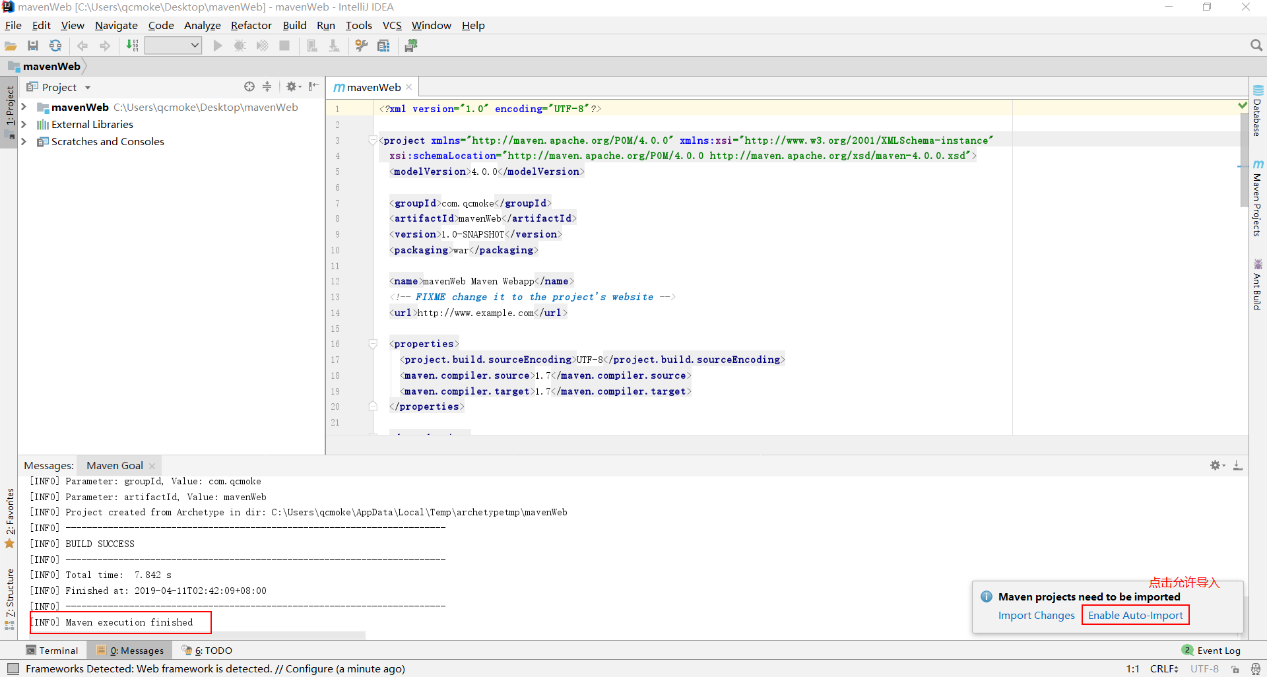Click the mavenWeb breadcrumb in navigation bar
This screenshot has width=1267, height=677.
pos(44,66)
